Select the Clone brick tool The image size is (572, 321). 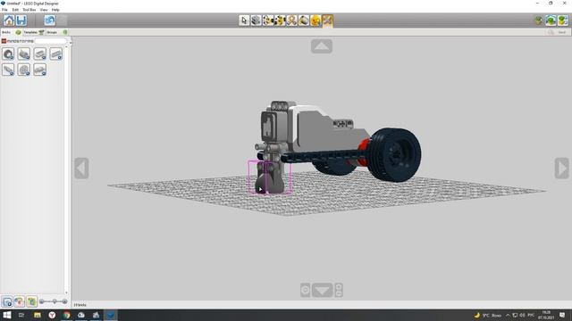257,21
